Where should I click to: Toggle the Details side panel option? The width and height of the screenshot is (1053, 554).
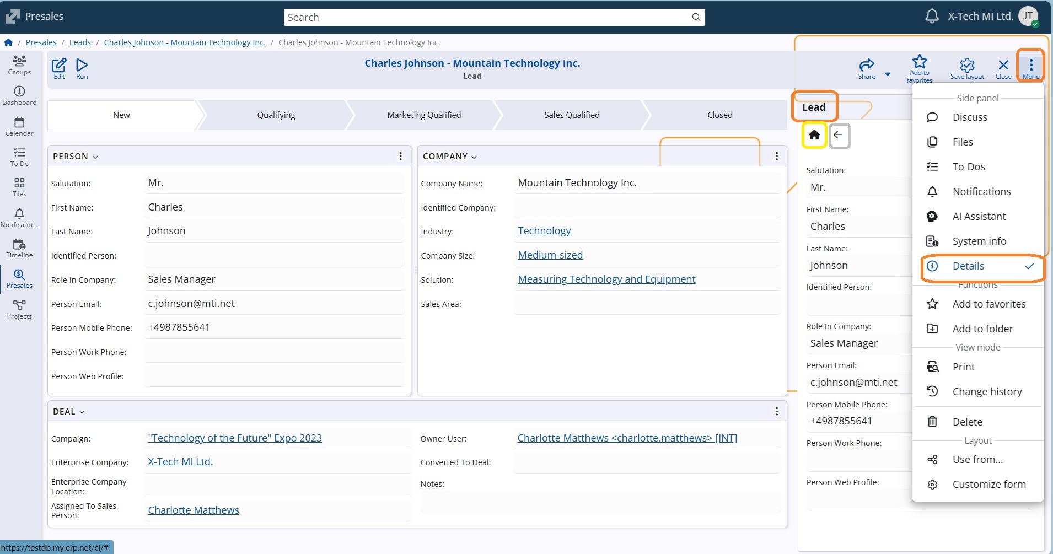968,266
